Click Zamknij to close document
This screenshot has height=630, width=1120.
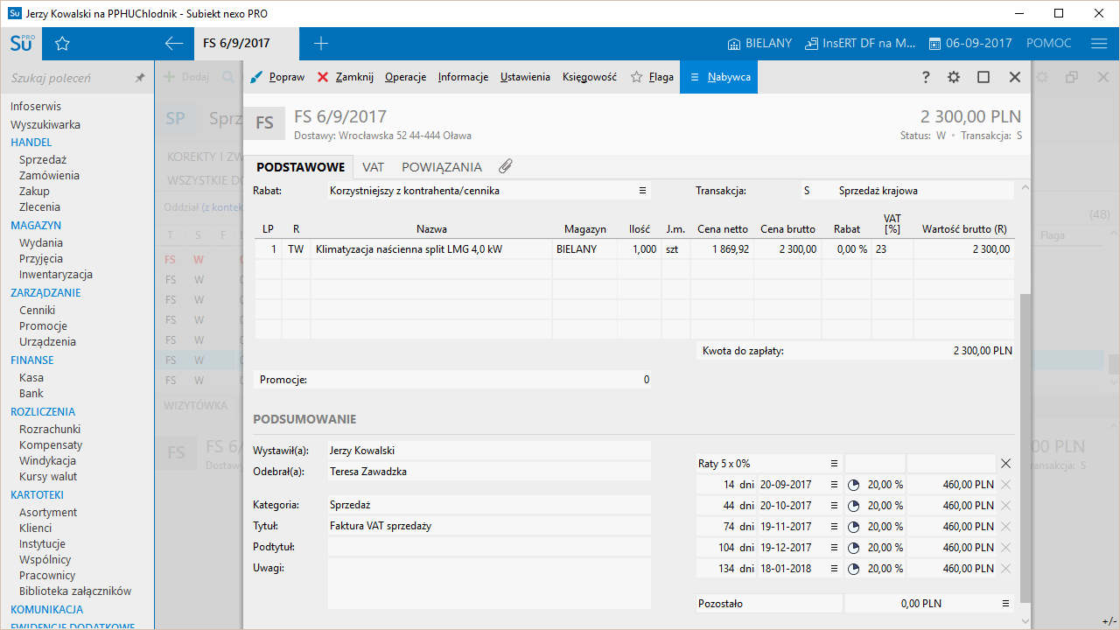click(345, 77)
